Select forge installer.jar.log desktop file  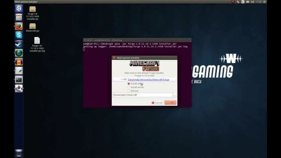coord(37,45)
